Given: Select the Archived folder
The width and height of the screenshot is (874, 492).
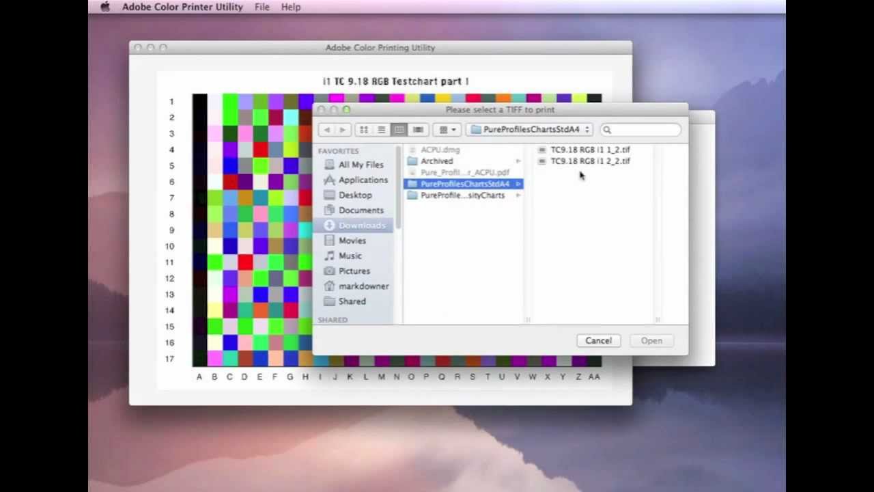Looking at the screenshot, I should (437, 161).
